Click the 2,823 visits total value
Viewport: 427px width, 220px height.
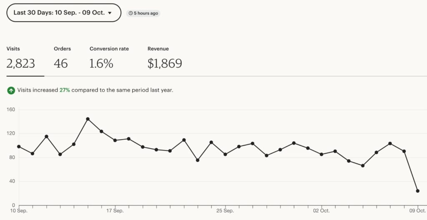21,64
